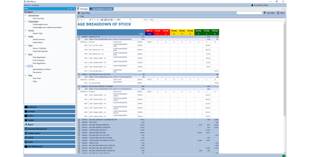Switch to the Messages tab
This screenshot has height=157, width=310.
pyautogui.click(x=82, y=9)
